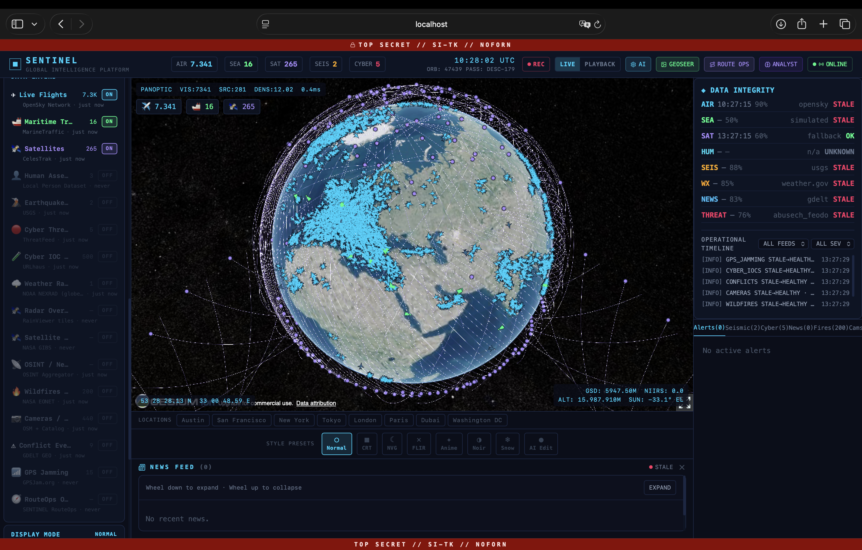Select the NVG style preset

tap(392, 444)
